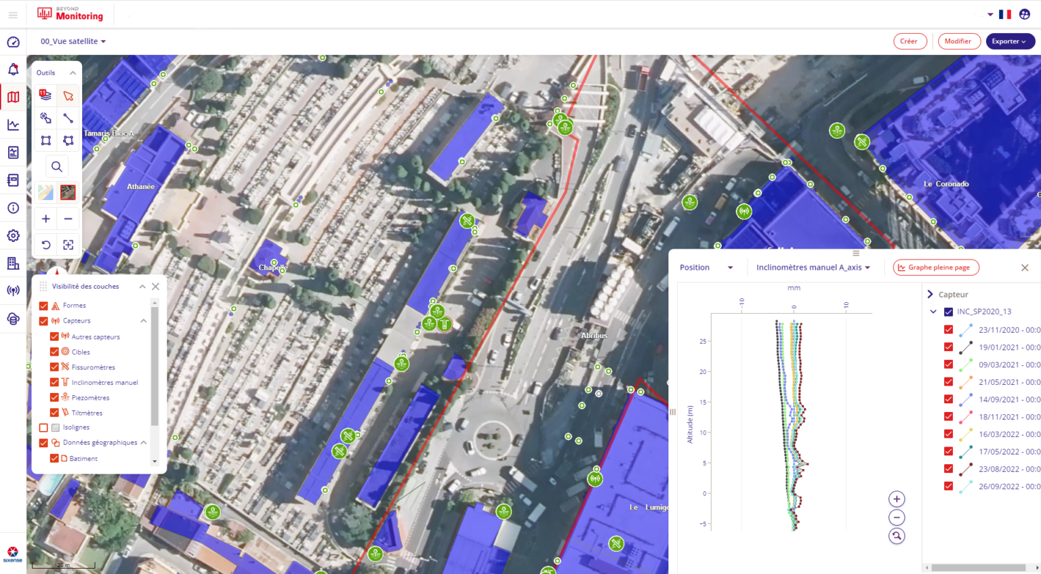Open the Exporter menu
This screenshot has height=574, width=1041.
click(x=1010, y=41)
